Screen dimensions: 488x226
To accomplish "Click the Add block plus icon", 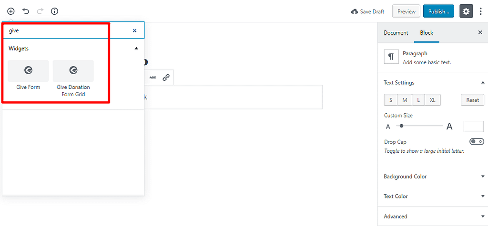I will point(11,11).
